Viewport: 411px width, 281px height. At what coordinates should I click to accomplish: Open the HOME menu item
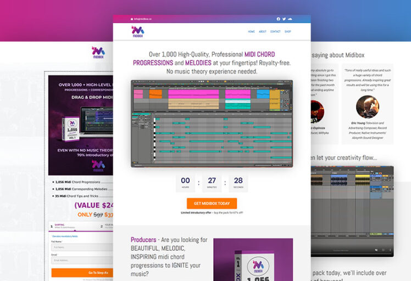point(251,32)
